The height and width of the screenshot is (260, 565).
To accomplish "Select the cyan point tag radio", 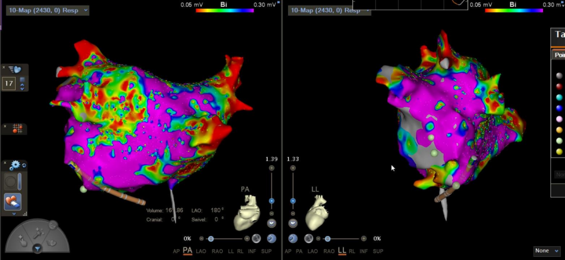I will pyautogui.click(x=559, y=97).
